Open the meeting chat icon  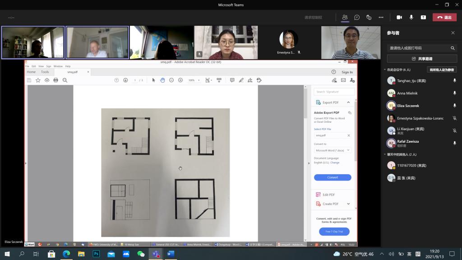click(x=357, y=17)
